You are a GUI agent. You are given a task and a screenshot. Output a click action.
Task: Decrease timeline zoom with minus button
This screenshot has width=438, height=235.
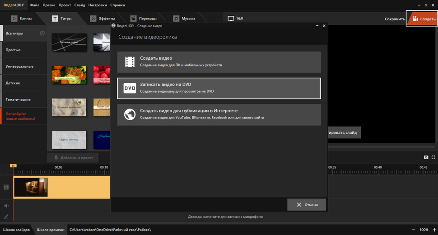tap(414, 230)
